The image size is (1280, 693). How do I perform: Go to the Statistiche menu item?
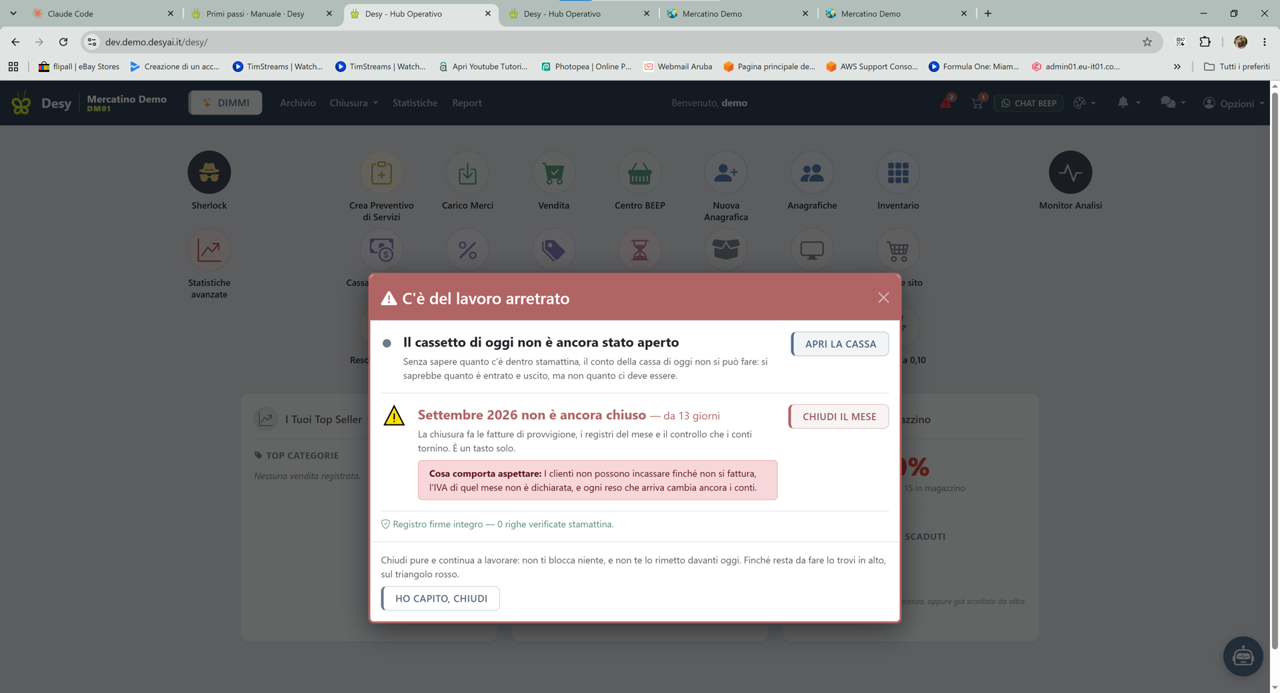pyautogui.click(x=415, y=103)
